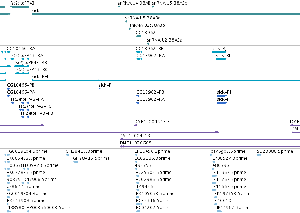Select protein CG13962-PB
The height and width of the screenshot is (213, 300).
click(x=150, y=92)
